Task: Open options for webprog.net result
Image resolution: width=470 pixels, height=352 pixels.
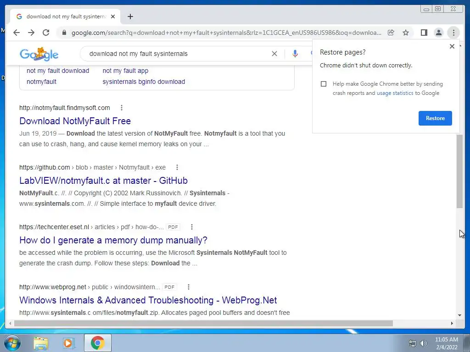Action: pos(189,287)
